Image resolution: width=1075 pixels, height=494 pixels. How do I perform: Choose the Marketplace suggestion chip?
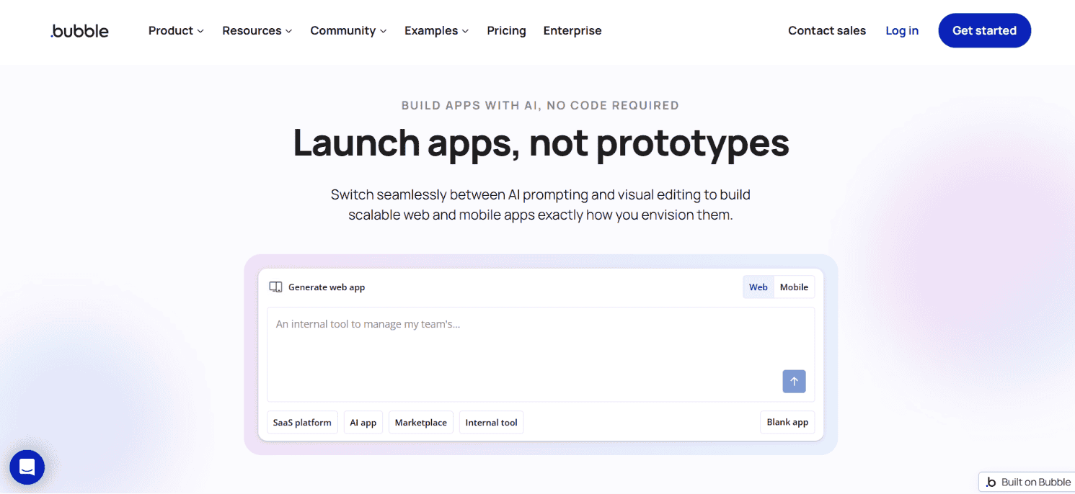click(x=421, y=423)
